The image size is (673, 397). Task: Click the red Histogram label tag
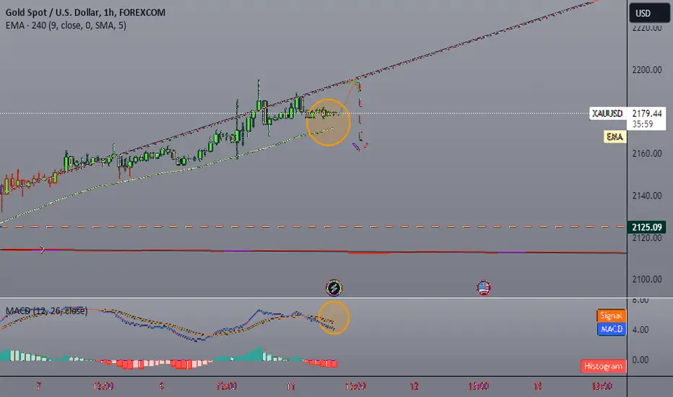coord(603,366)
